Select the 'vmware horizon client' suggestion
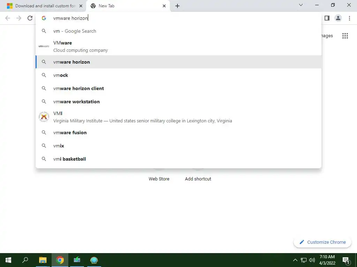 pyautogui.click(x=178, y=88)
